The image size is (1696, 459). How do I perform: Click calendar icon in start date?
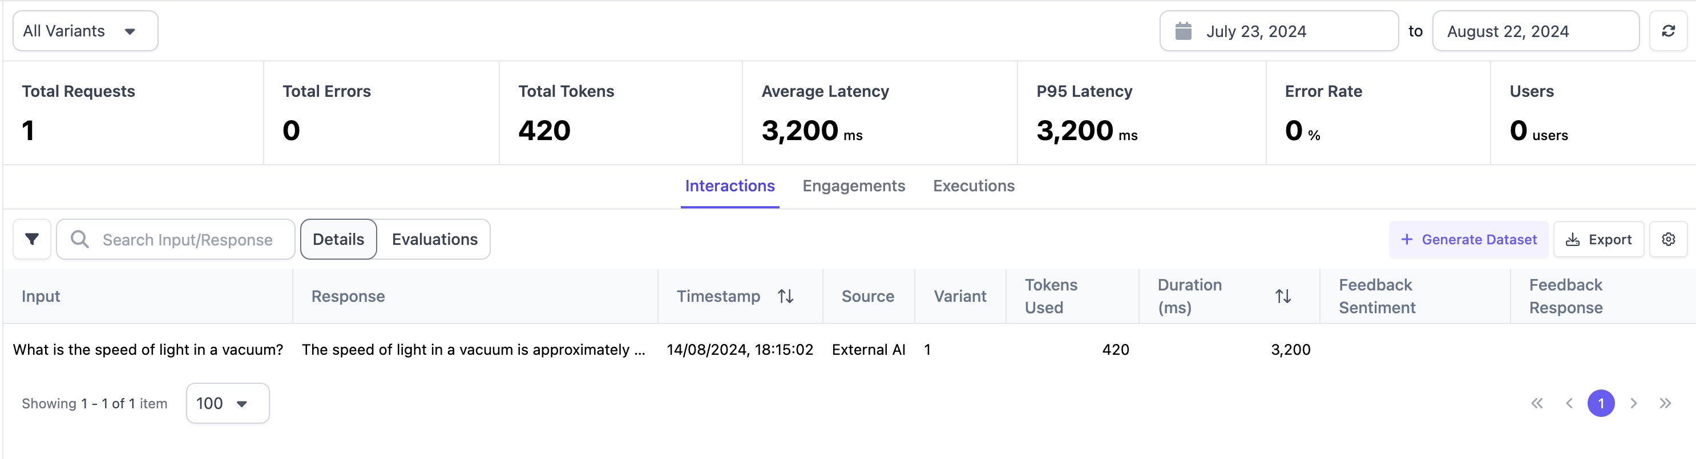pos(1183,31)
